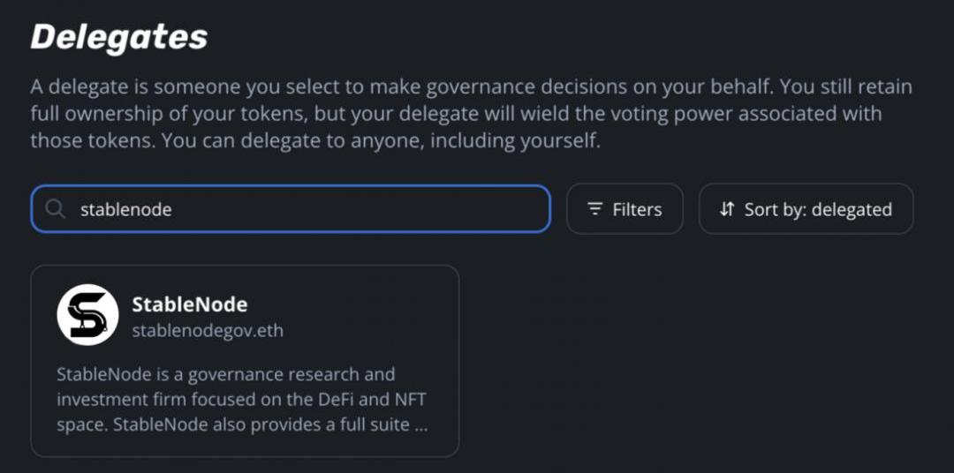Image resolution: width=954 pixels, height=473 pixels.
Task: Click the Filters funnel lines icon
Action: tap(595, 209)
